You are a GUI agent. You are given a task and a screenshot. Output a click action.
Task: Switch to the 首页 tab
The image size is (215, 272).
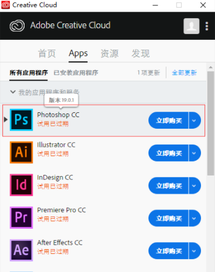47,53
